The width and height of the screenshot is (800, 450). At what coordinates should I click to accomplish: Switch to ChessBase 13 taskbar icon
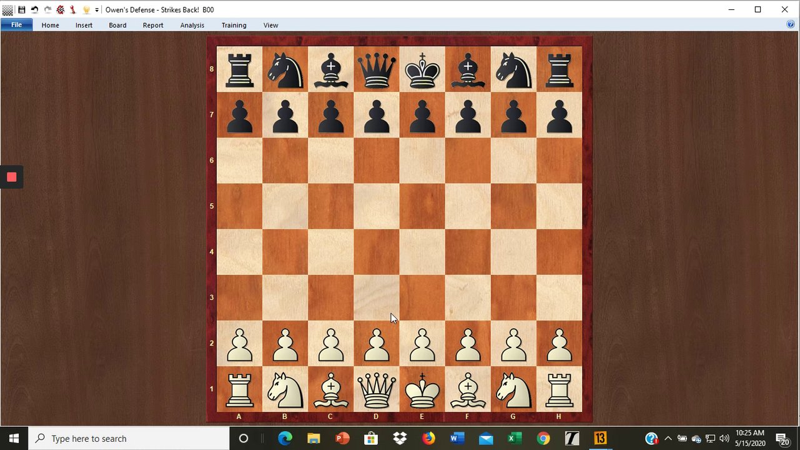tap(600, 438)
